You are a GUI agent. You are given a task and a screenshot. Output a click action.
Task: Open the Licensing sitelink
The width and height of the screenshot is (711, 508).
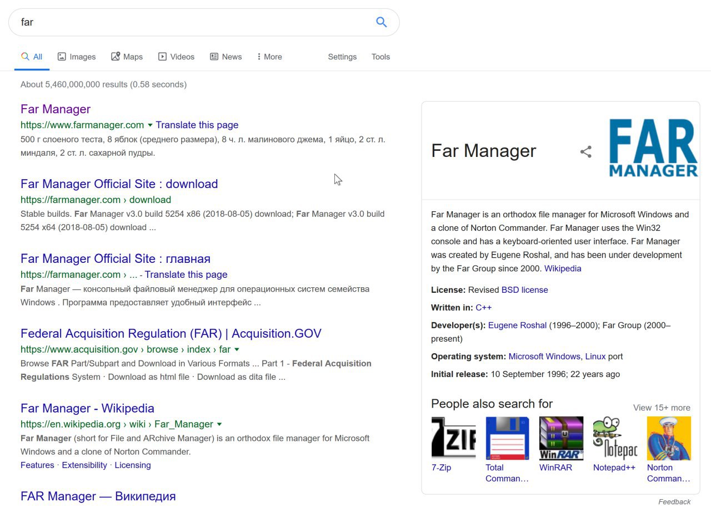133,465
